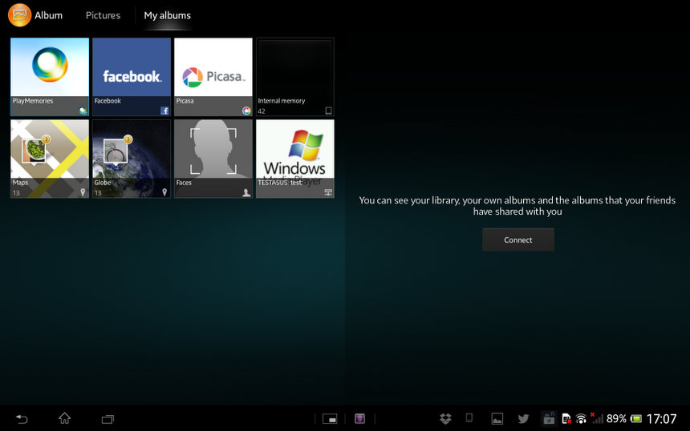This screenshot has width=690, height=431.
Task: Click the PlayMemories cloud badge icon
Action: [83, 111]
